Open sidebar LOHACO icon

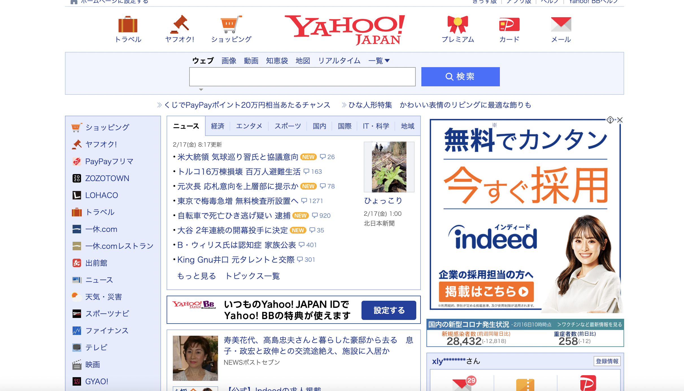[x=77, y=195]
